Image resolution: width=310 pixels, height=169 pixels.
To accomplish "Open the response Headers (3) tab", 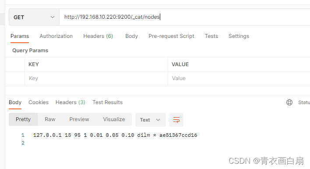I will pos(70,102).
